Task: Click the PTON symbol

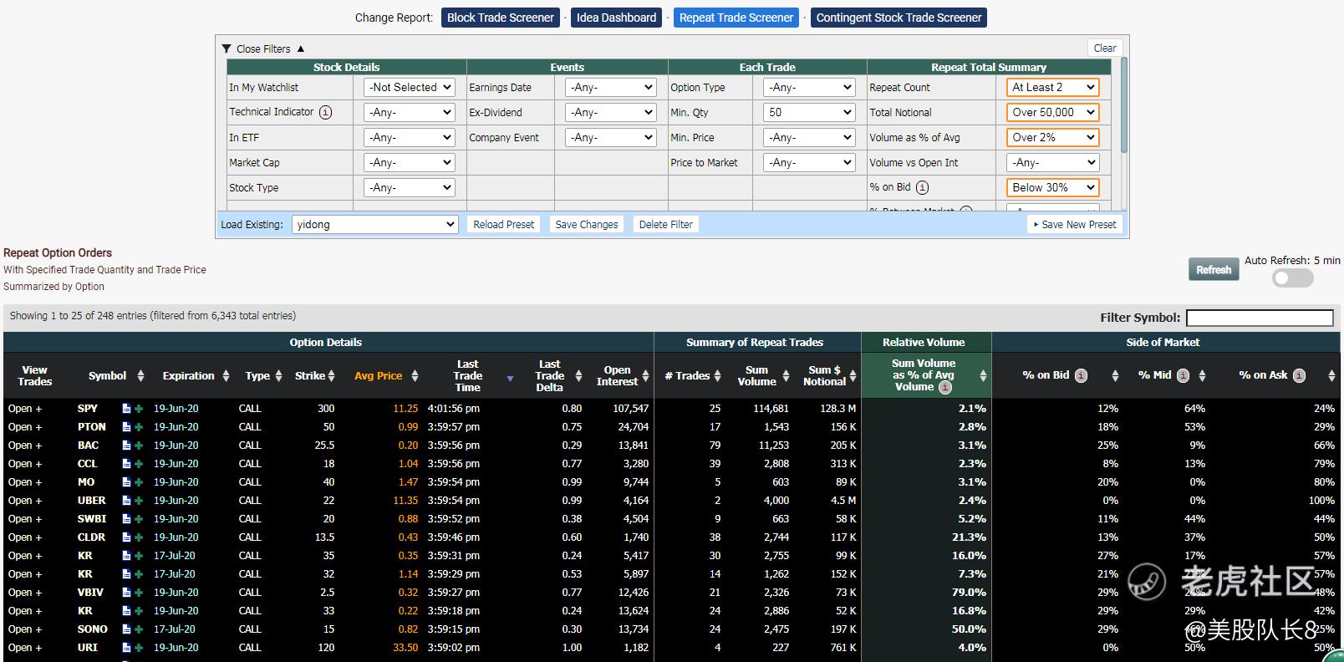Action: pyautogui.click(x=92, y=427)
